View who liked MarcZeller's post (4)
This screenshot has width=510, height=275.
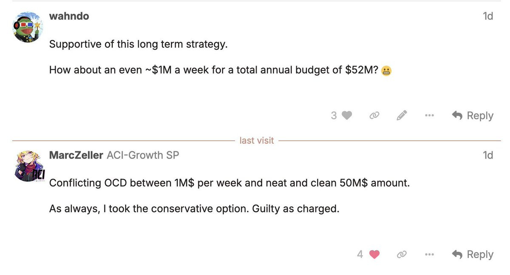(x=360, y=254)
